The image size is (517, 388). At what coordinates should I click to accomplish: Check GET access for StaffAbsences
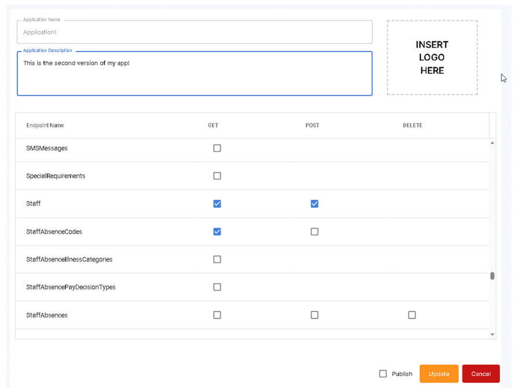tap(217, 315)
